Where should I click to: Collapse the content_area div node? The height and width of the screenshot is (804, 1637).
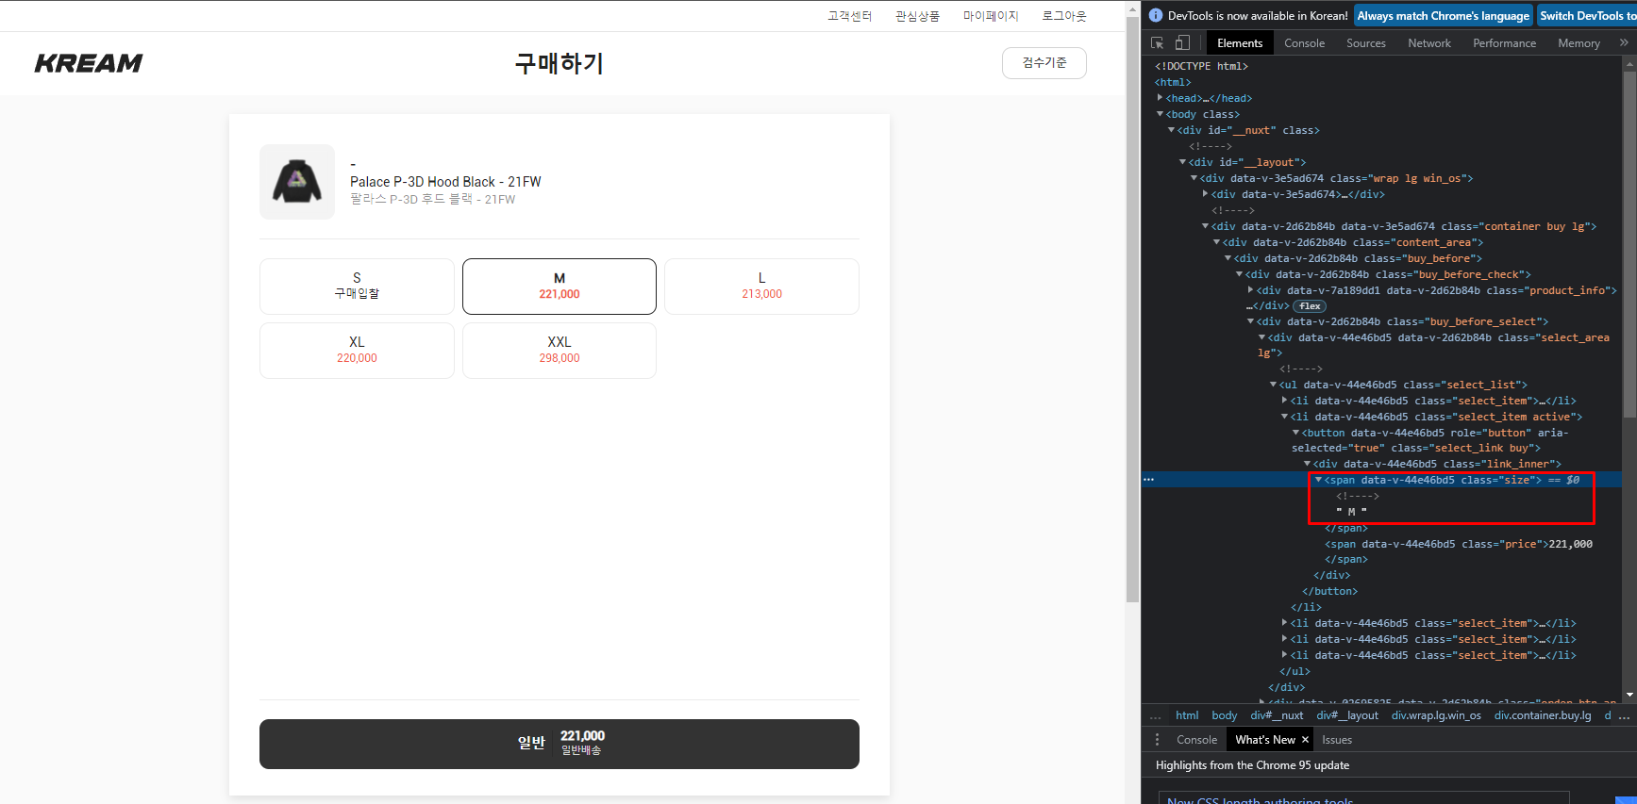pyautogui.click(x=1217, y=242)
